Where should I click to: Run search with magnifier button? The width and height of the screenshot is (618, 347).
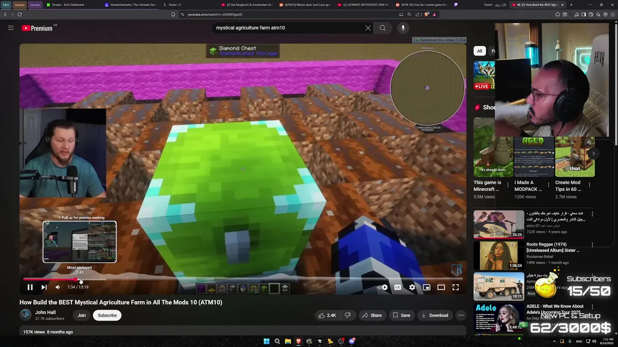(x=382, y=28)
